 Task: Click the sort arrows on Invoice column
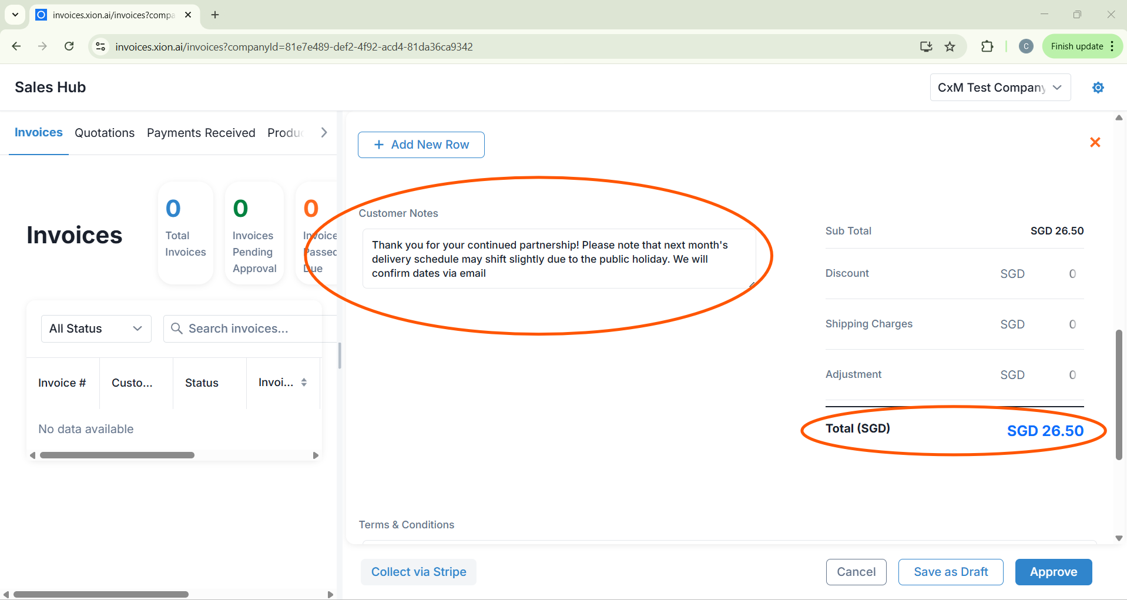pos(304,383)
